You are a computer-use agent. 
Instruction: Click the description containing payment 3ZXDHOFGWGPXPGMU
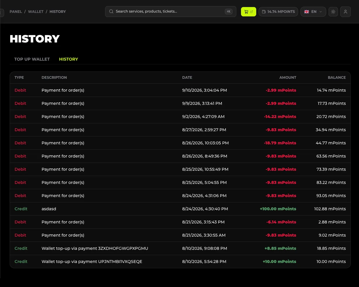(x=95, y=248)
